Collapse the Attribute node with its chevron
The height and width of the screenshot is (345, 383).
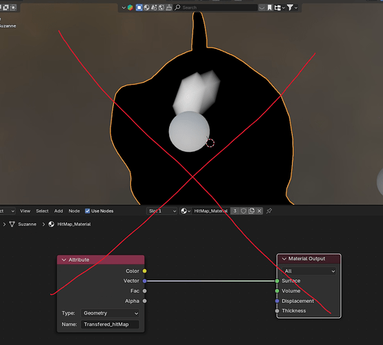point(64,260)
